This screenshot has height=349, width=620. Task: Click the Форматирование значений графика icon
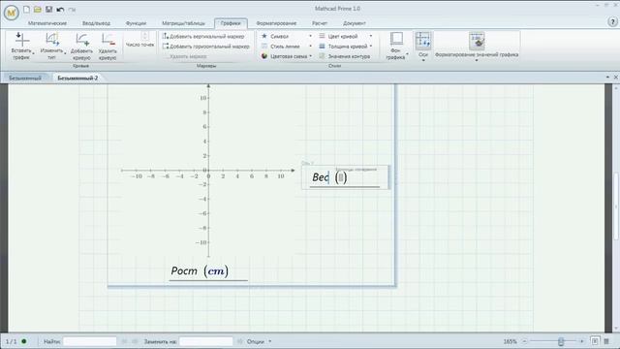click(x=477, y=41)
